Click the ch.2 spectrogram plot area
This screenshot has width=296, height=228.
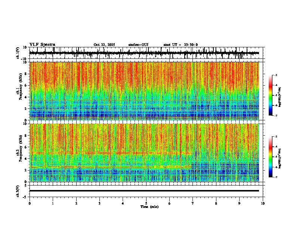(x=144, y=153)
